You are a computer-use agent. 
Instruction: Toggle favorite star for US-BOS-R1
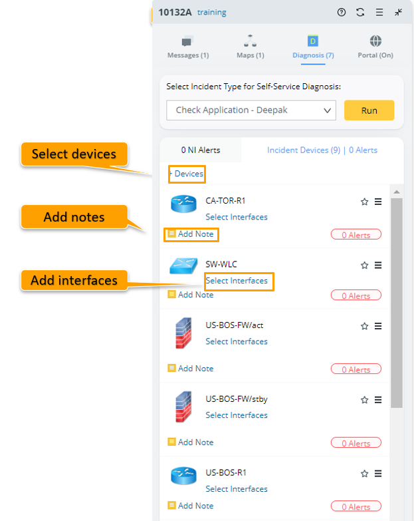[364, 474]
